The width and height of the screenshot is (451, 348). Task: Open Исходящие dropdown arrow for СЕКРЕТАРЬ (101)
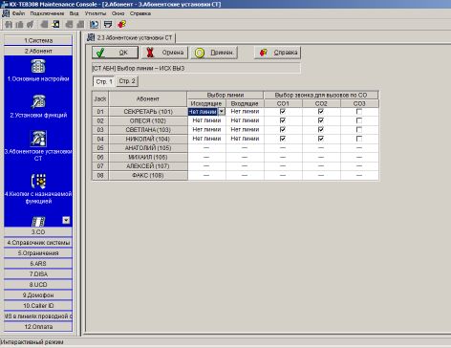click(222, 112)
